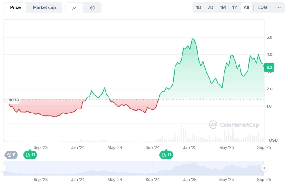Switch to the candlestick chart icon
This screenshot has width=288, height=187.
92,7
